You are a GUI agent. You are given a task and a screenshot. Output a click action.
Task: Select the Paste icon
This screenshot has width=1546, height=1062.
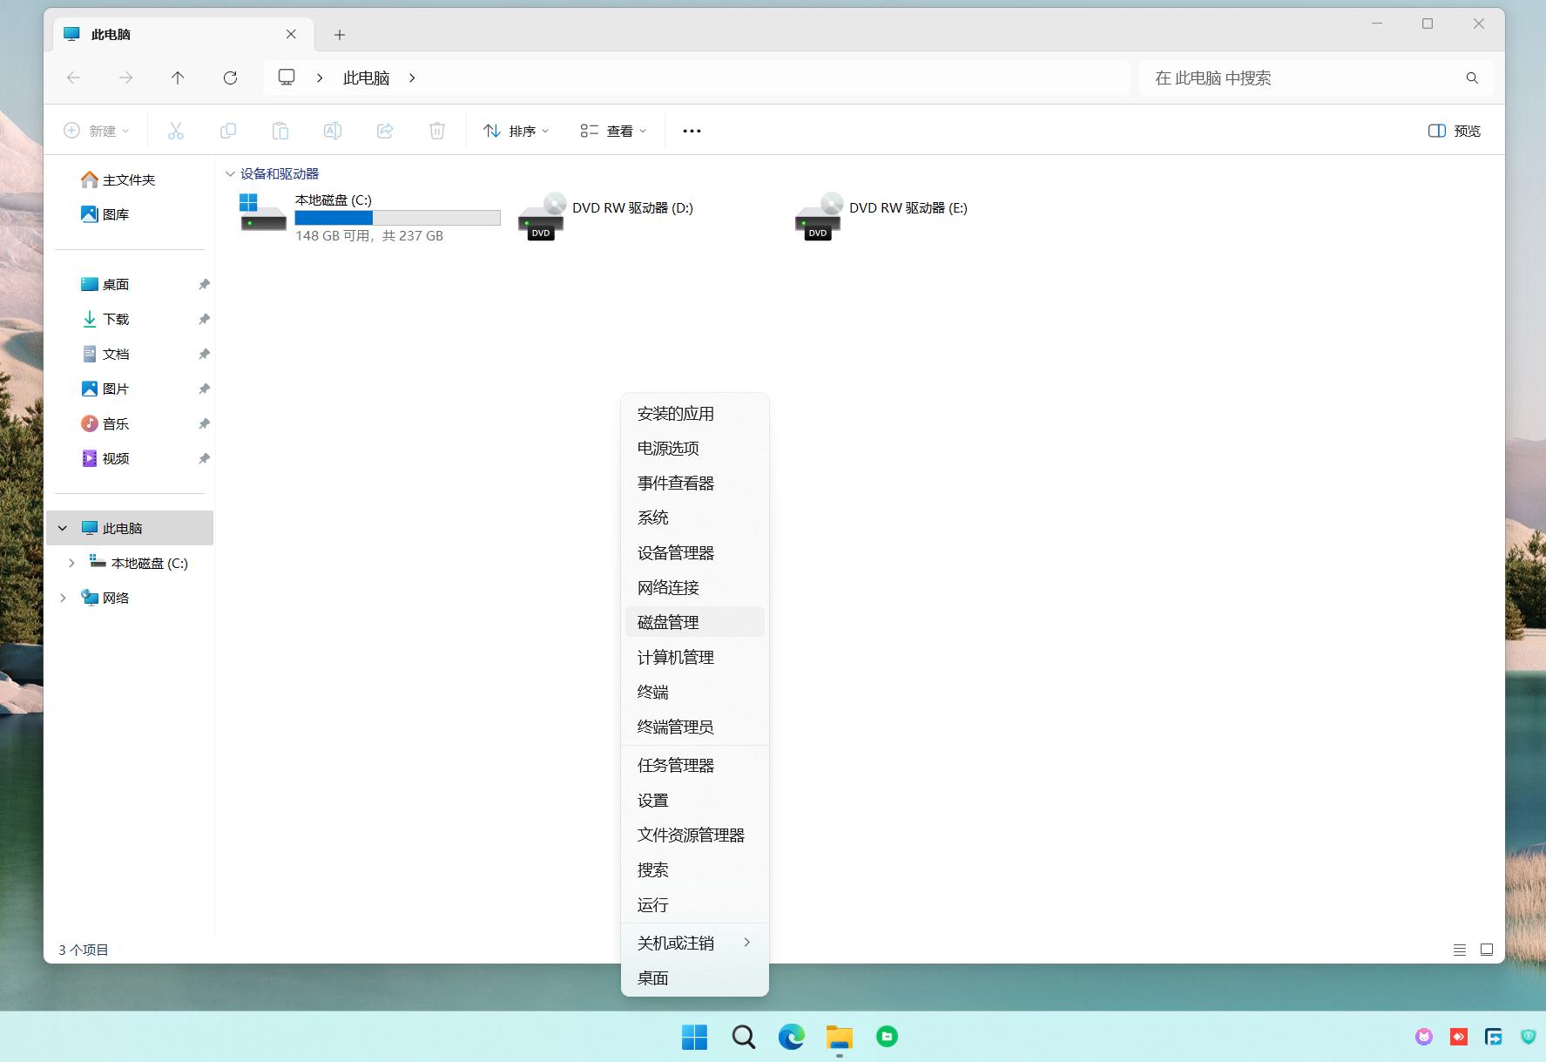280,130
